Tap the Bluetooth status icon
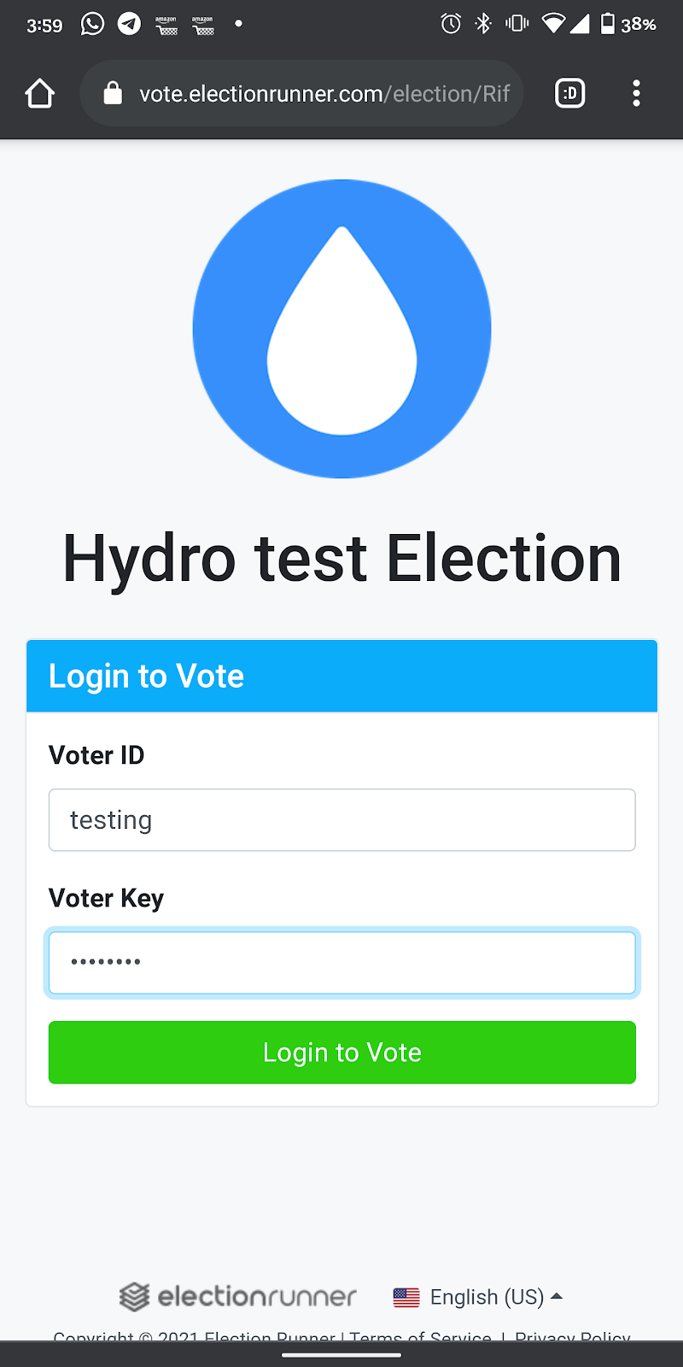This screenshot has width=683, height=1367. pos(483,24)
